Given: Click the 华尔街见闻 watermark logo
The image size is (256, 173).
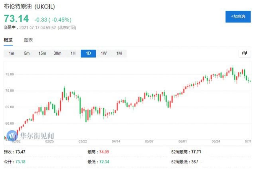Looking at the screenshot, I should (32, 135).
